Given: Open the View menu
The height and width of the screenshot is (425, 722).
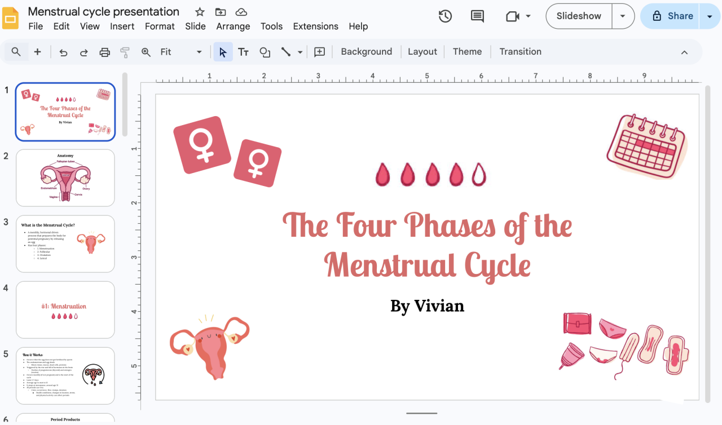Looking at the screenshot, I should point(90,26).
